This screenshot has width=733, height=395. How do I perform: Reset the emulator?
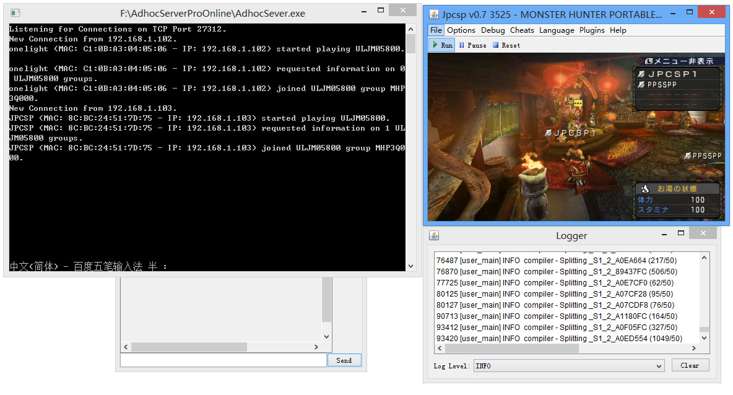click(x=506, y=45)
